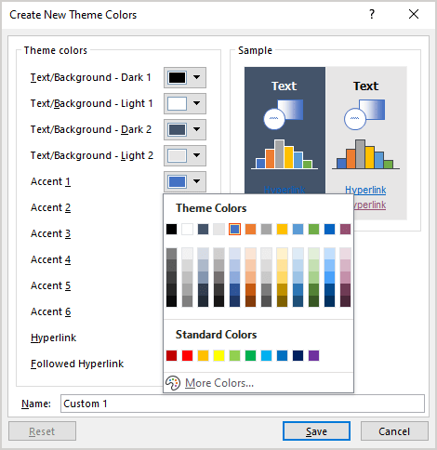The width and height of the screenshot is (437, 450).
Task: Pick the white theme color swatch
Action: pyautogui.click(x=187, y=230)
